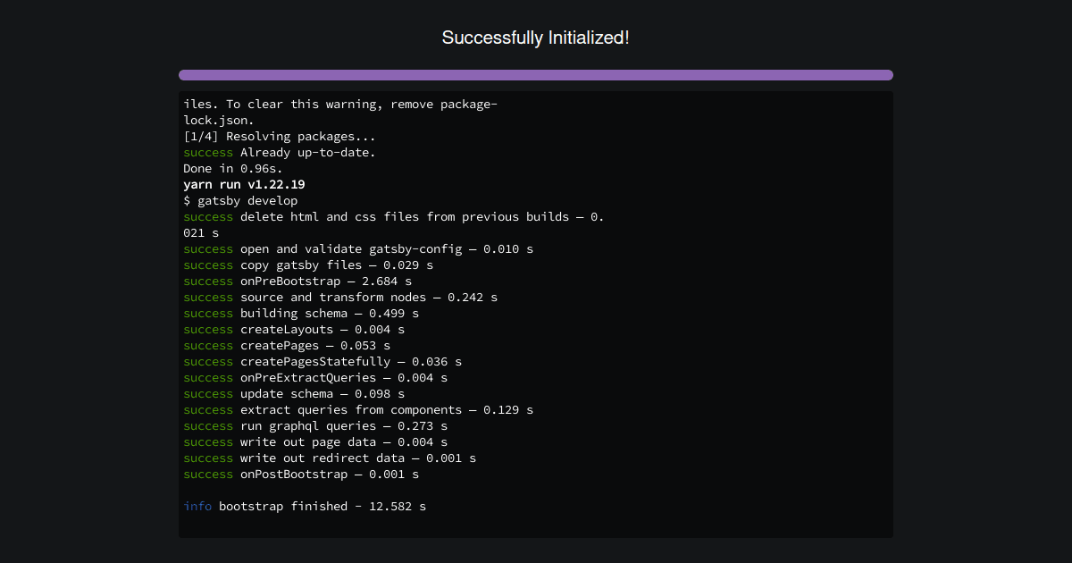
Task: Click the purple progress bar
Action: coord(535,74)
